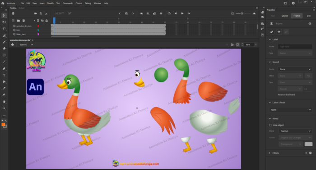Toggle the Onion Skin icon
The image size is (316, 170).
tap(141, 13)
